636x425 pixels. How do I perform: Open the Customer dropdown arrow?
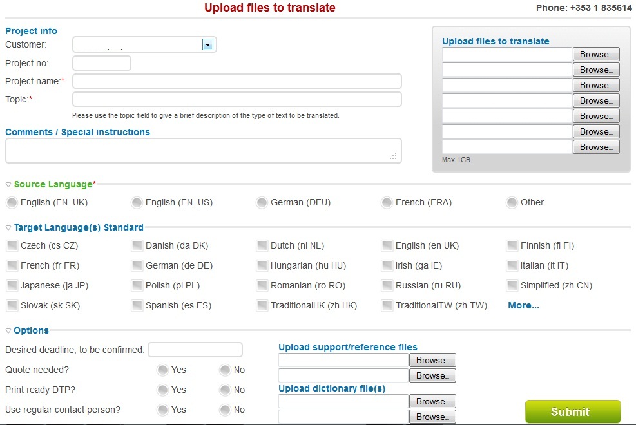pyautogui.click(x=207, y=44)
